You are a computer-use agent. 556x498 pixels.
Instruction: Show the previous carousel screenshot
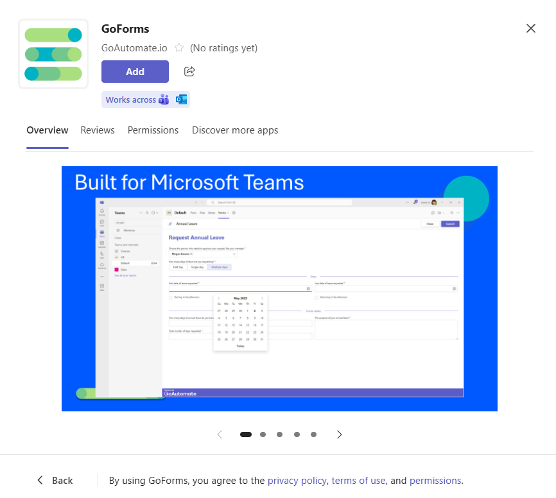[220, 434]
